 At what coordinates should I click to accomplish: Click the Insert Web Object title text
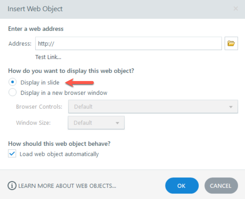coord(35,9)
